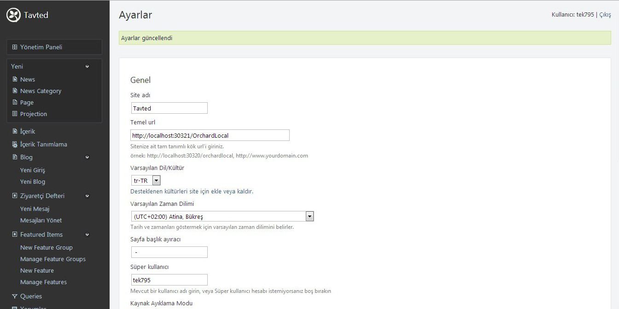
Task: Click the Site adı text field
Action: click(x=169, y=108)
